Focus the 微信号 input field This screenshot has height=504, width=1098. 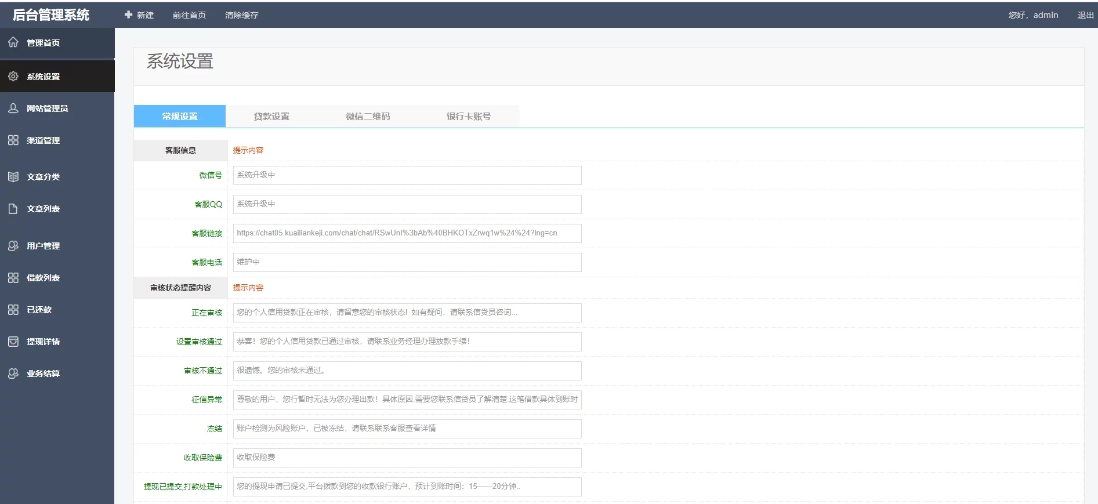tap(407, 175)
